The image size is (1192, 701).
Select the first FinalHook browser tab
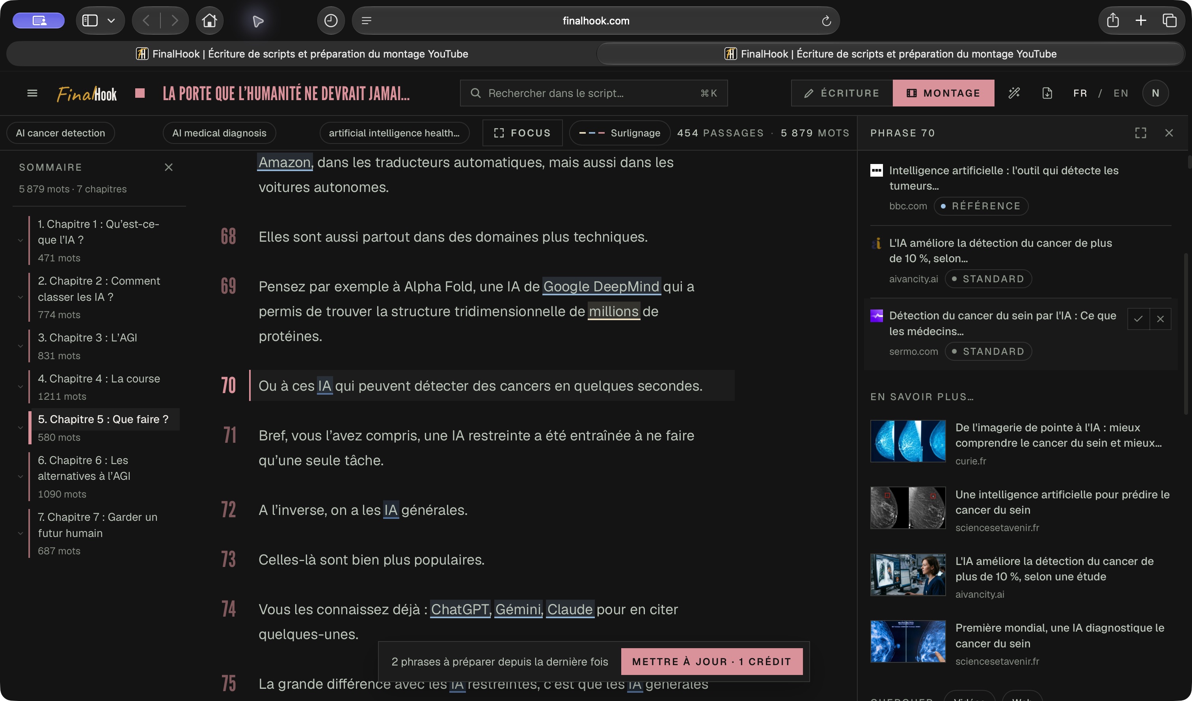point(302,54)
